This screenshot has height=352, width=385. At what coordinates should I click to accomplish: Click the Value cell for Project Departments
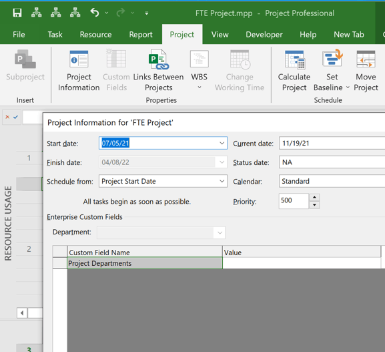302,263
